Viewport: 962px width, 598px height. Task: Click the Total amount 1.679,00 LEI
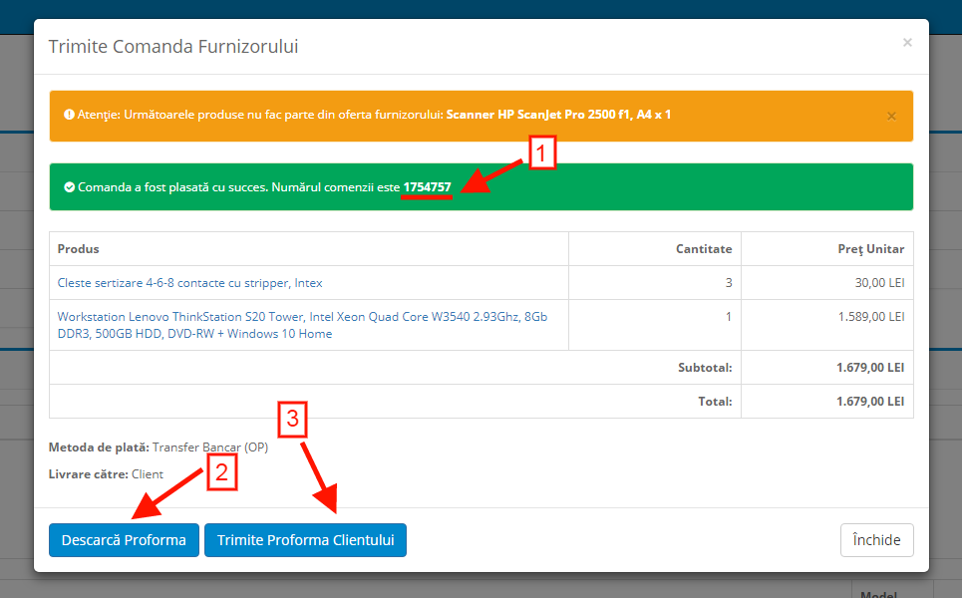(x=870, y=402)
